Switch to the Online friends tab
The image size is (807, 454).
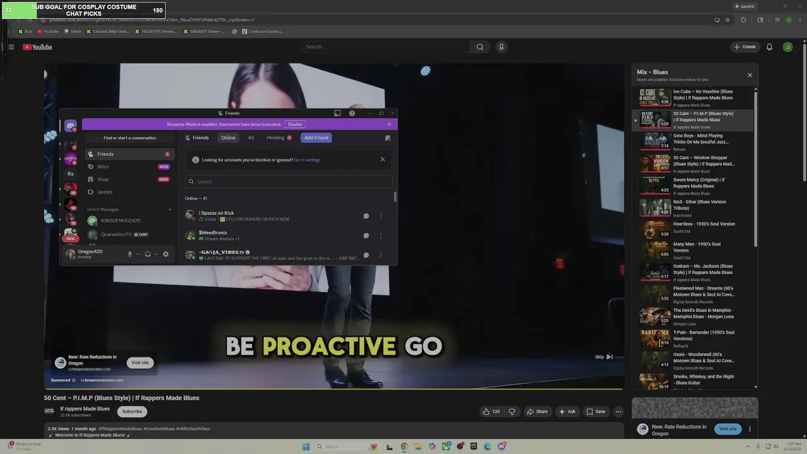click(x=228, y=137)
